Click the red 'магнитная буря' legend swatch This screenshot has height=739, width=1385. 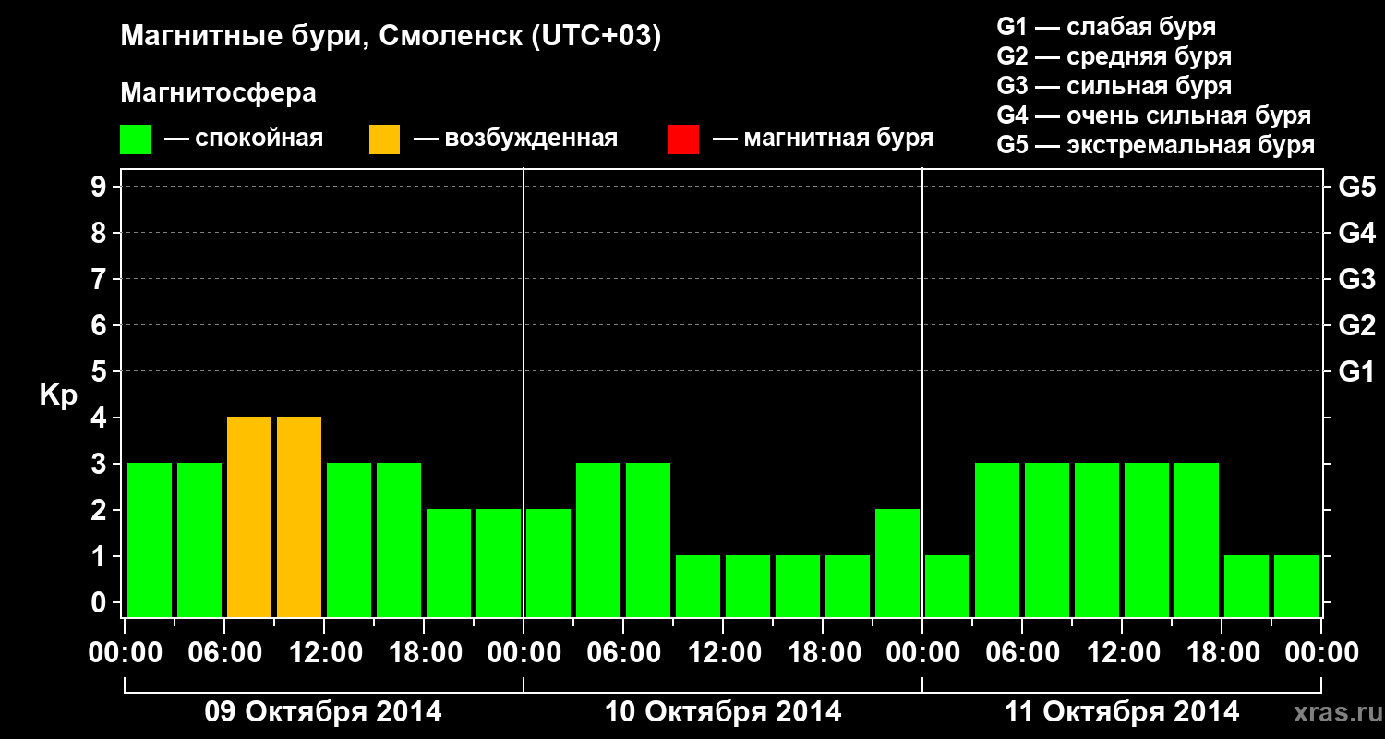[683, 139]
